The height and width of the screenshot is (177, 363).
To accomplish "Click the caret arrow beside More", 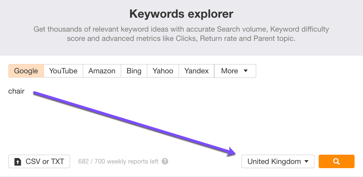I will [246, 71].
